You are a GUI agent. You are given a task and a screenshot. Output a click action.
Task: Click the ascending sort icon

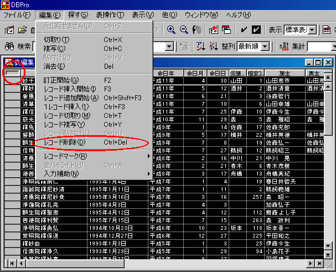pos(200,46)
